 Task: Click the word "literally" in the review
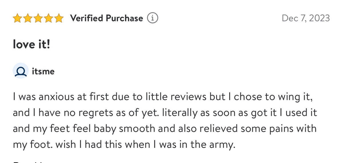179,113
